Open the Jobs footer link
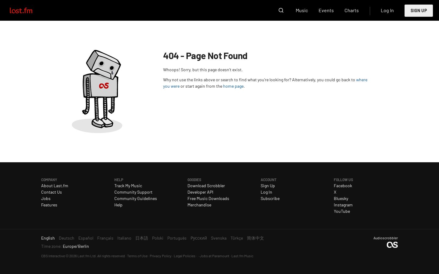The width and height of the screenshot is (439, 274). click(46, 198)
